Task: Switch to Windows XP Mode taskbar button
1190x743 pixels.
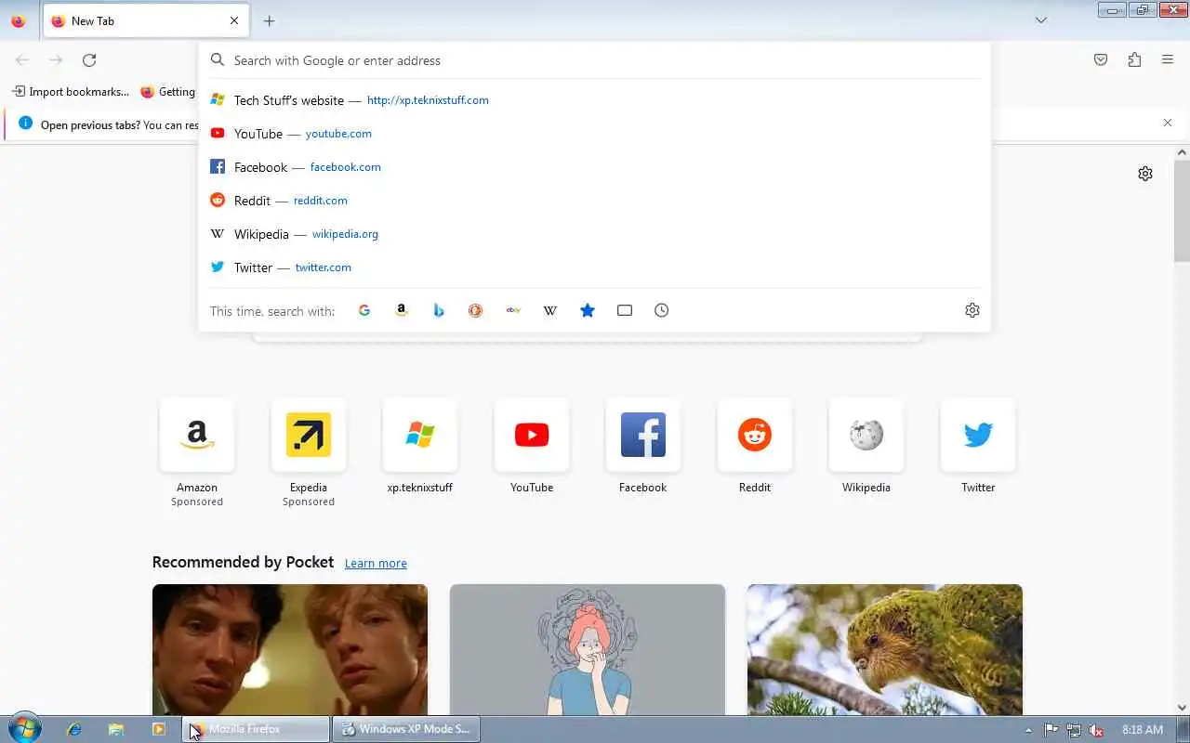Action: (406, 729)
